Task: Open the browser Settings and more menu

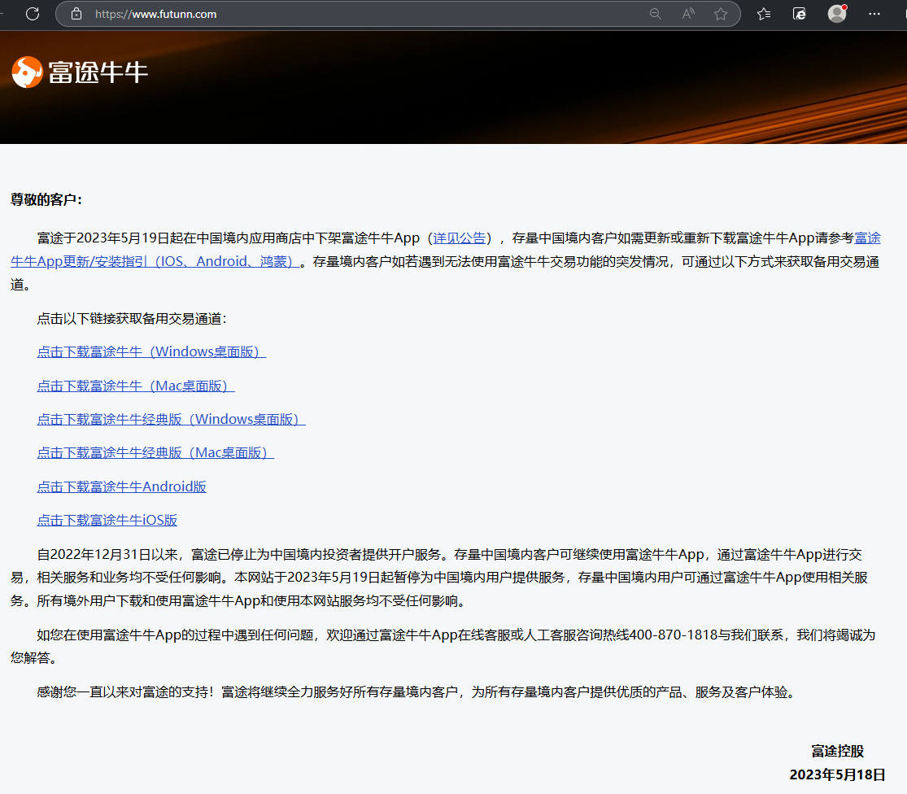Action: point(874,14)
